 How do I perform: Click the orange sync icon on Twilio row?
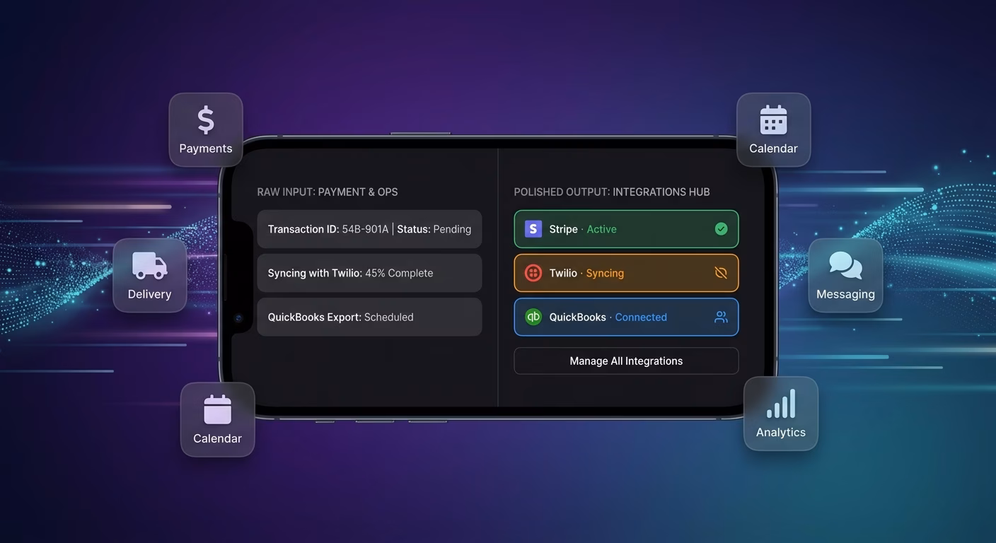pos(721,273)
